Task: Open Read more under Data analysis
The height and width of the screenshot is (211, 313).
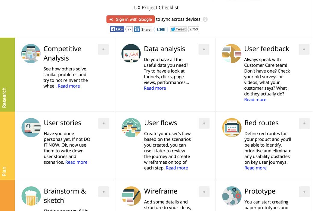Action: (x=155, y=88)
